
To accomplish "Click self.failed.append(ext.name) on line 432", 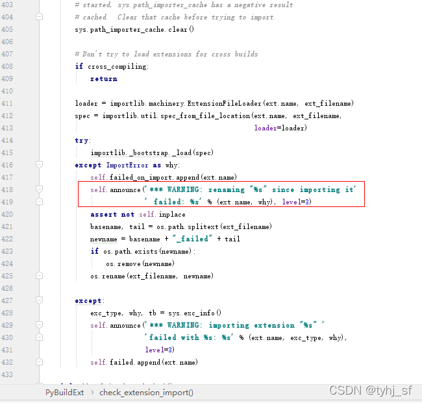I will click(144, 362).
